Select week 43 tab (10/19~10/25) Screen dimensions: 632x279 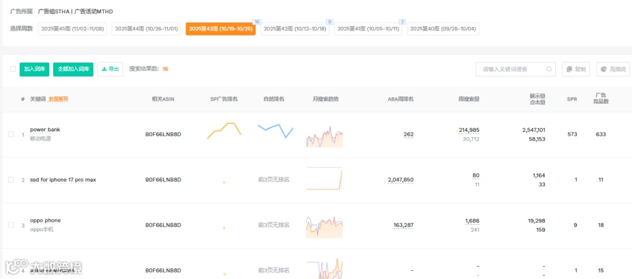pos(221,29)
